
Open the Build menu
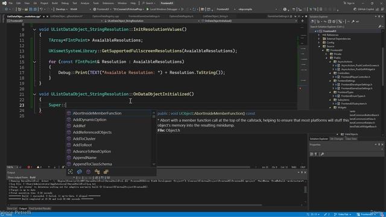tap(55, 3)
